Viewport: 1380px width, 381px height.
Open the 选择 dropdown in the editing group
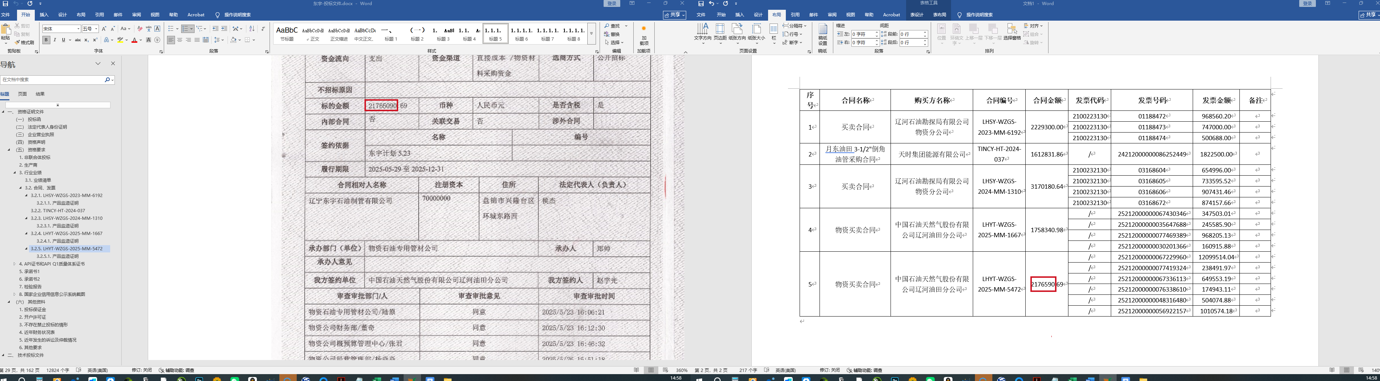pos(615,42)
